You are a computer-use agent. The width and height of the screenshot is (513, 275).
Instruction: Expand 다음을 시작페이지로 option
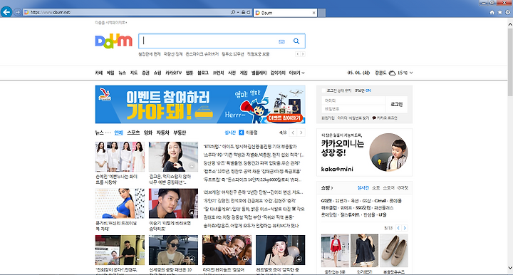click(111, 23)
